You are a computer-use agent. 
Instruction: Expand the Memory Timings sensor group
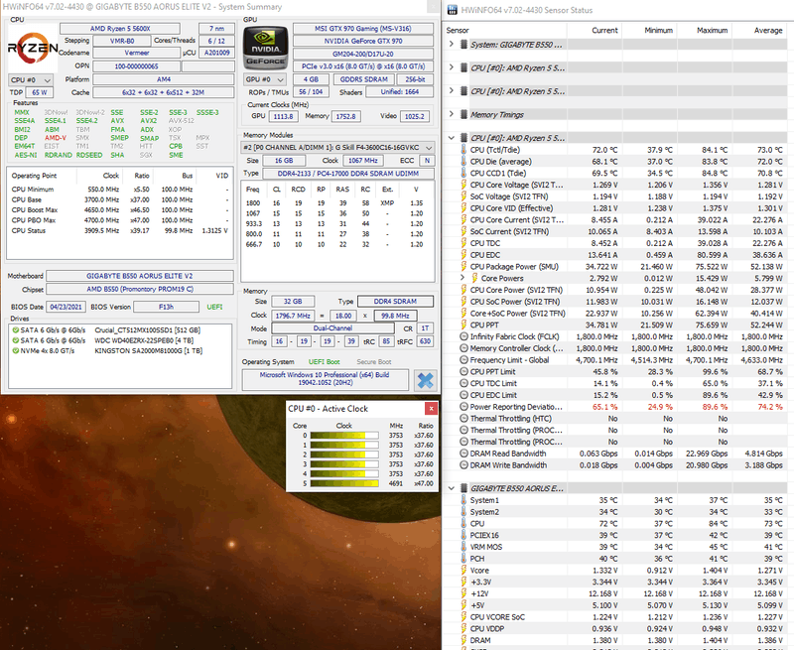[x=452, y=114]
